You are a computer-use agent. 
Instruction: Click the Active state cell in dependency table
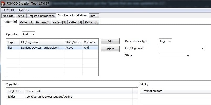pos(73,48)
